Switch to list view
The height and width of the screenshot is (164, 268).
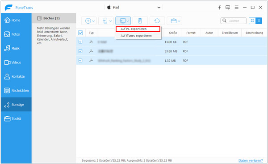click(x=259, y=21)
